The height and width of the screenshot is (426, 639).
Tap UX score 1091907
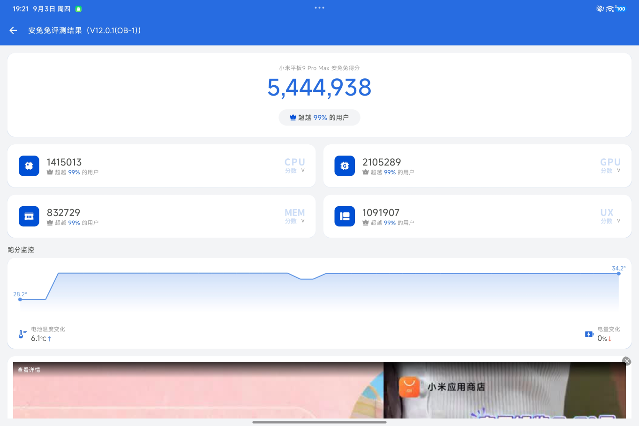[x=381, y=213]
